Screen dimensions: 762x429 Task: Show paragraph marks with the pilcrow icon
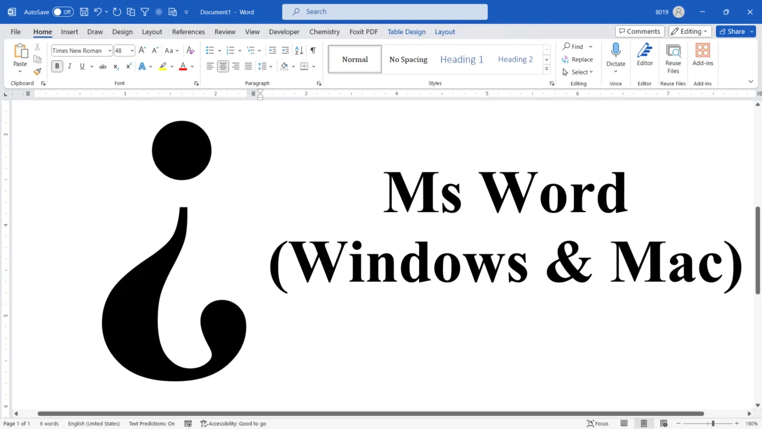(313, 50)
